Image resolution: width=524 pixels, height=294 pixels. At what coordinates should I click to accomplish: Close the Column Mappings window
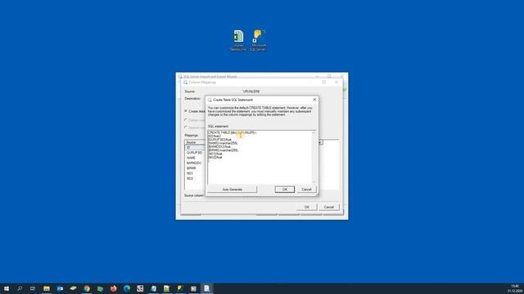tap(337, 82)
